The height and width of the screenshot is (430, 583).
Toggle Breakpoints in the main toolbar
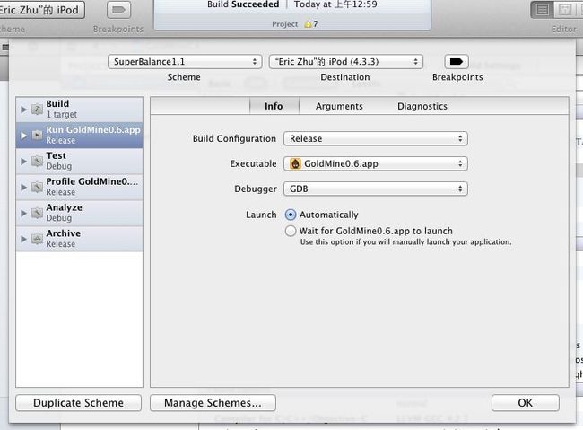(x=118, y=10)
